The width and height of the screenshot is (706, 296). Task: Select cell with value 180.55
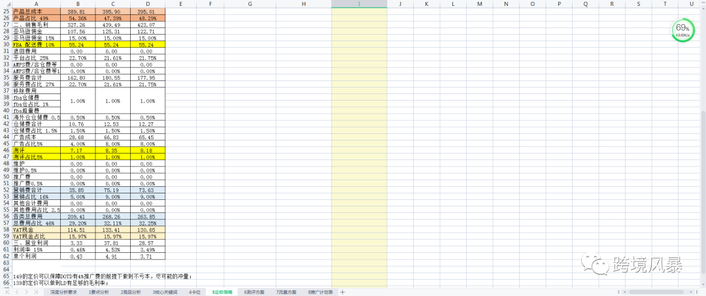[x=113, y=77]
